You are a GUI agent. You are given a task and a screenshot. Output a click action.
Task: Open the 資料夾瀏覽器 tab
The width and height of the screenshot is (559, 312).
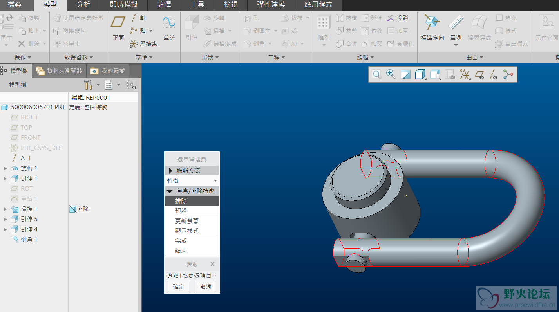(x=59, y=71)
